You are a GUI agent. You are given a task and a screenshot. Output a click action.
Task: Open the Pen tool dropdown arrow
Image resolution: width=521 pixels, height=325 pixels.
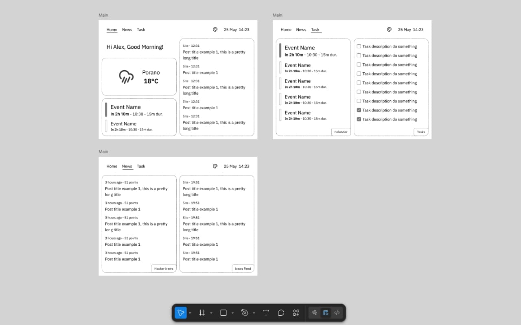click(254, 313)
